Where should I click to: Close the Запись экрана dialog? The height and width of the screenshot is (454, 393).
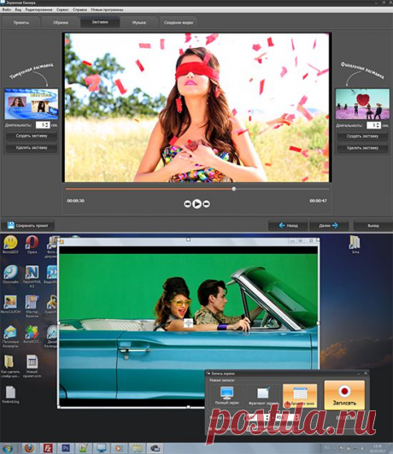(x=366, y=374)
